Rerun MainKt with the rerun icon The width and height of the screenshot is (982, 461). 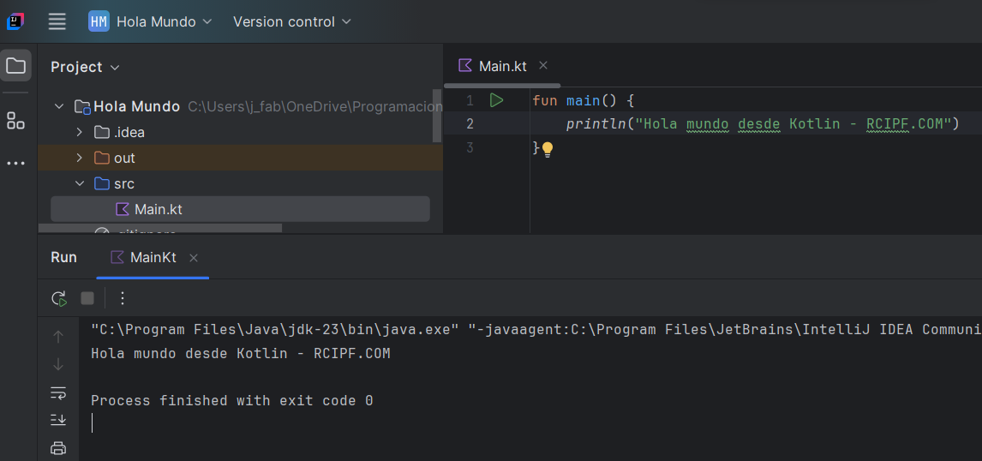(x=58, y=298)
